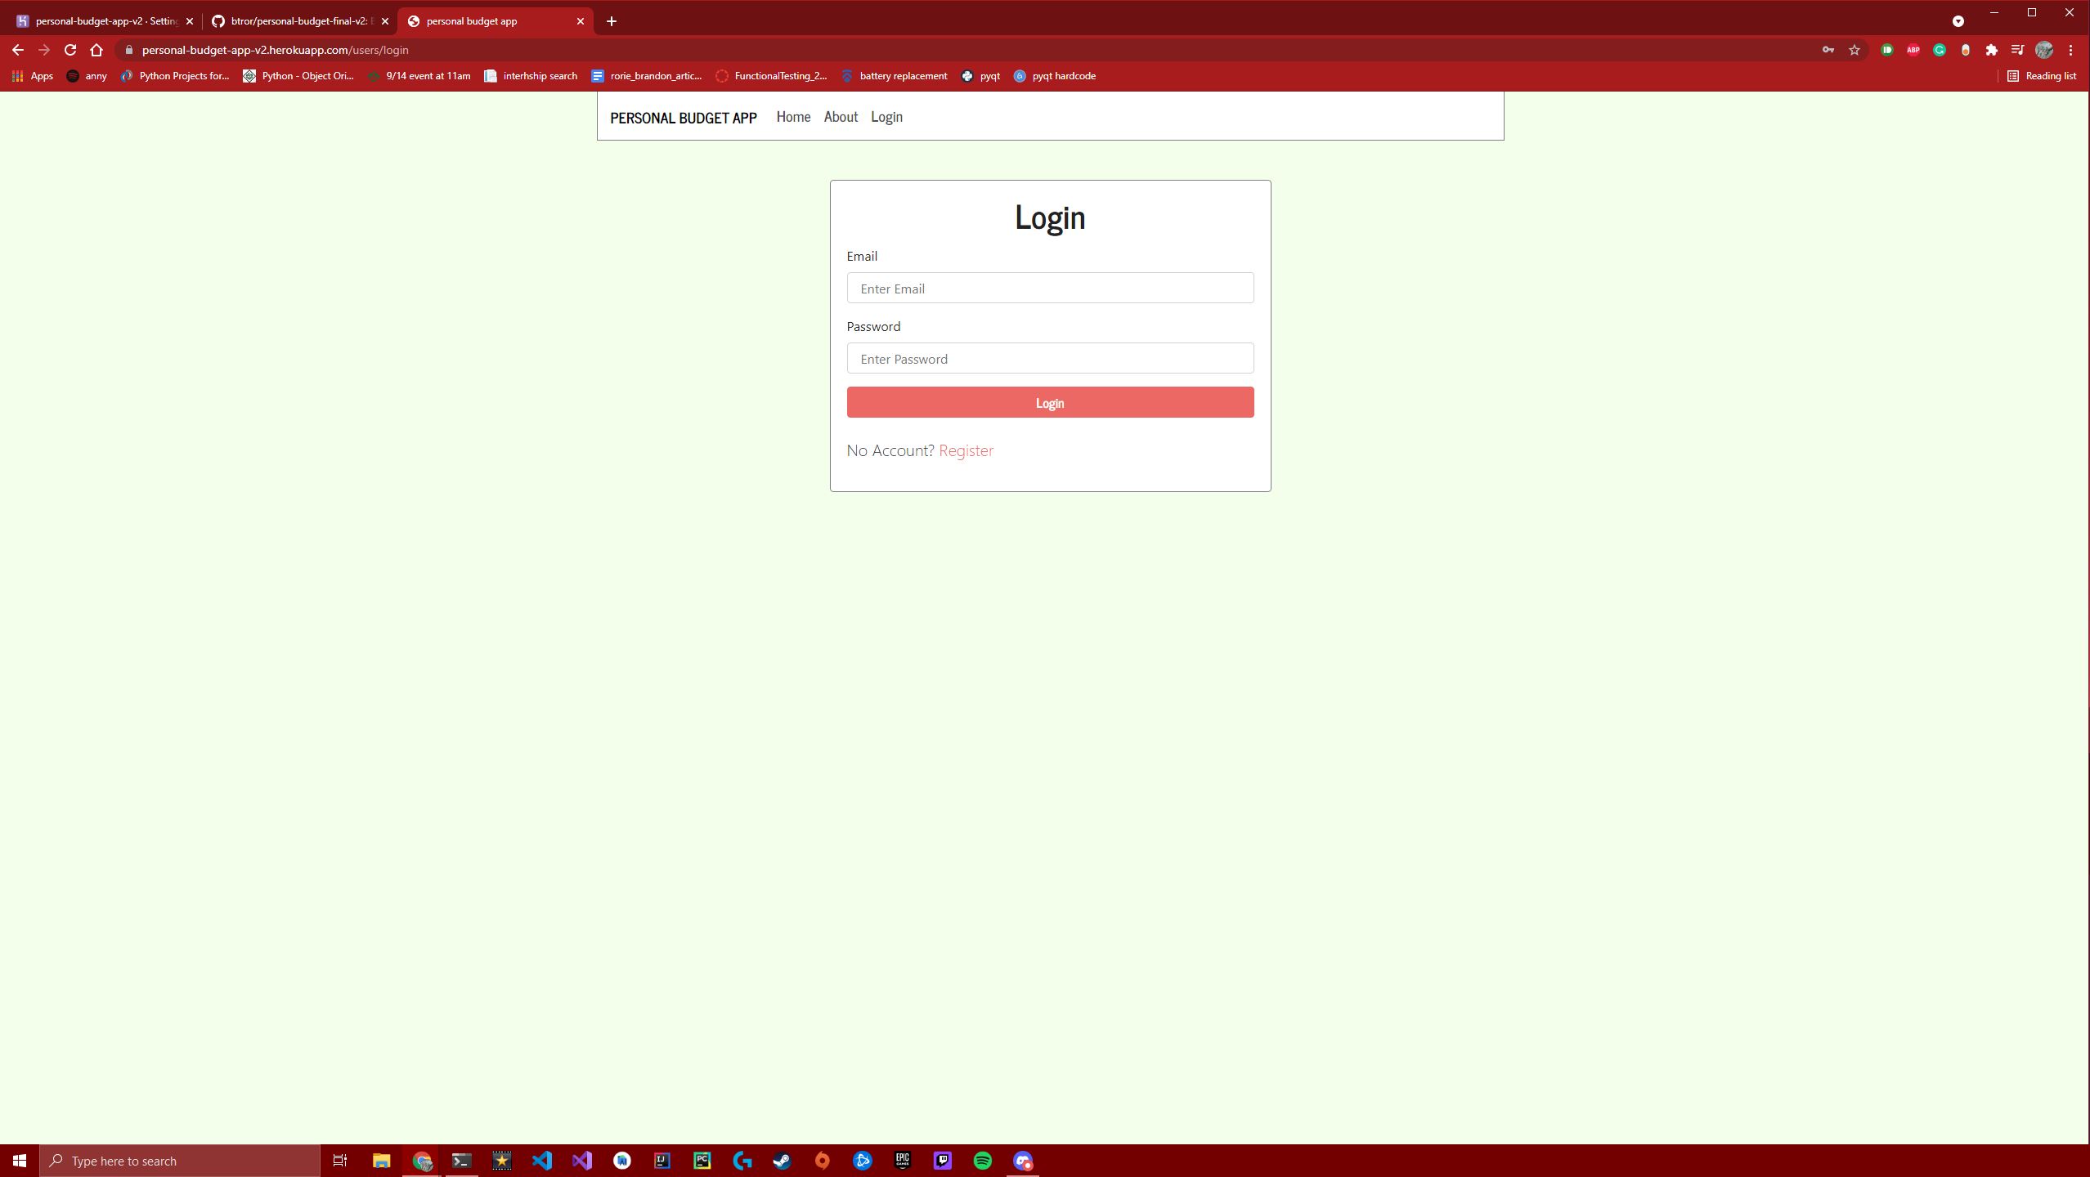Go to Home in the navbar
Viewport: 2090px width, 1177px height.
[x=793, y=117]
